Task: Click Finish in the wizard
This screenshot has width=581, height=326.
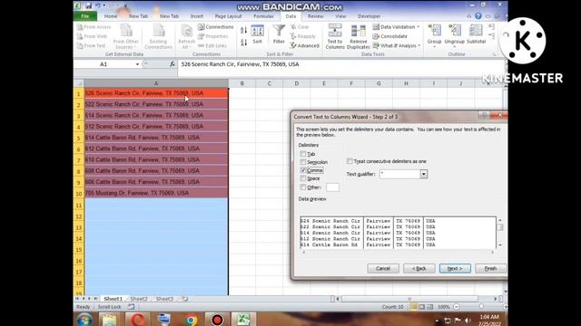Action: point(490,268)
